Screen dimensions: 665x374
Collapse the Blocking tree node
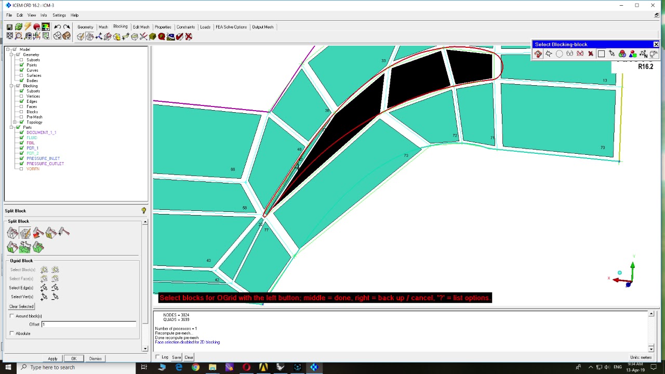tap(12, 86)
